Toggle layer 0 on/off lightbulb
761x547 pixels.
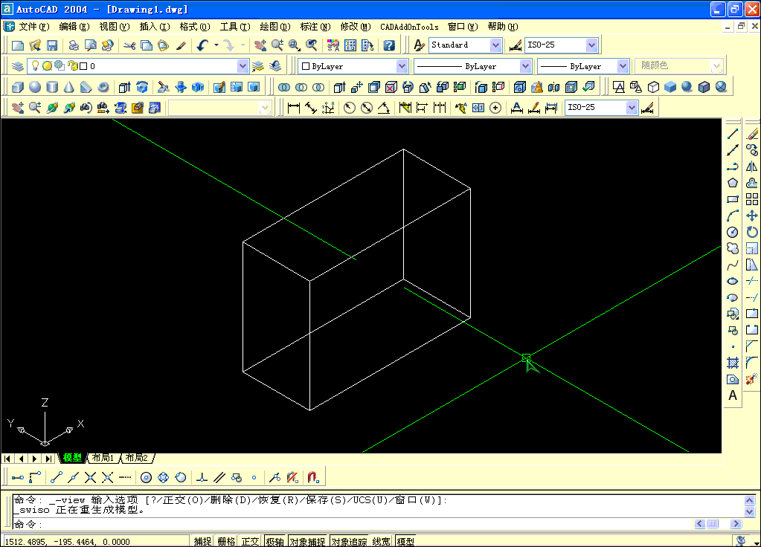tap(35, 65)
